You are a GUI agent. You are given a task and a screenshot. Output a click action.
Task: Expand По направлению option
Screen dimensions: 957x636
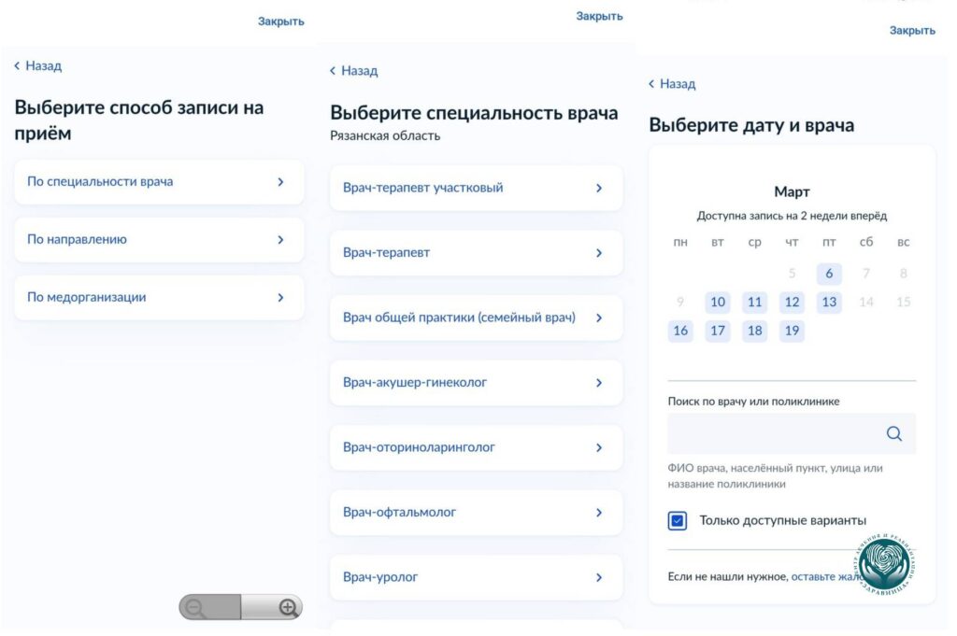[159, 239]
